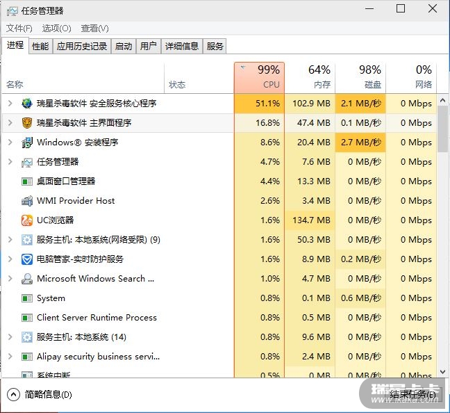450x413 pixels.
Task: Select the UC浏览器 row name
Action: pos(55,220)
